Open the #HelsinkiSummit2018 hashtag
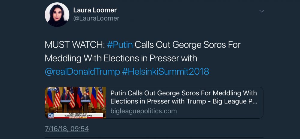This screenshot has height=139, width=300. 165,72
